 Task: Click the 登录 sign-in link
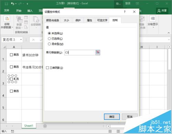click(x=128, y=3)
